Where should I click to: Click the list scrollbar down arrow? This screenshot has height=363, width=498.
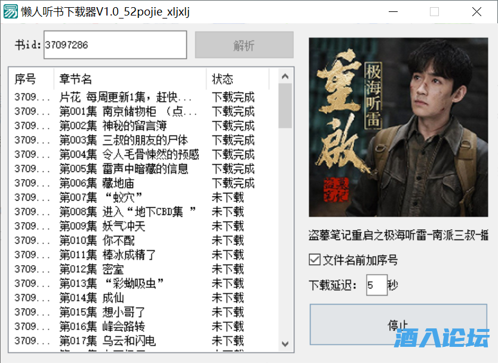tap(285, 344)
